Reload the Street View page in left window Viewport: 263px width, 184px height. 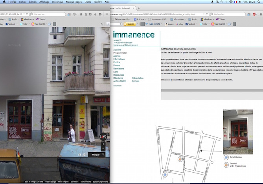[27, 14]
